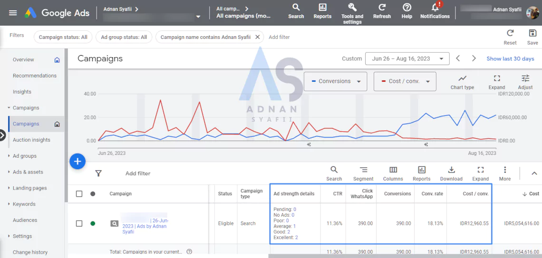Click the status header gray dot
Viewport: 542px width, 258px height.
[93, 194]
